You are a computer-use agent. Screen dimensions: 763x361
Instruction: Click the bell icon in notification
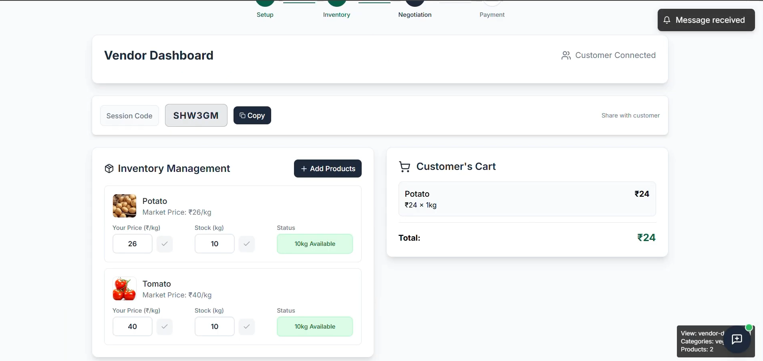pyautogui.click(x=667, y=20)
